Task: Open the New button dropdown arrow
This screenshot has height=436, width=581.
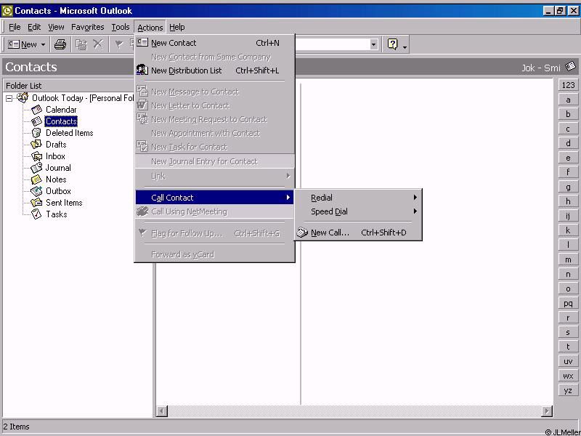Action: pos(43,44)
